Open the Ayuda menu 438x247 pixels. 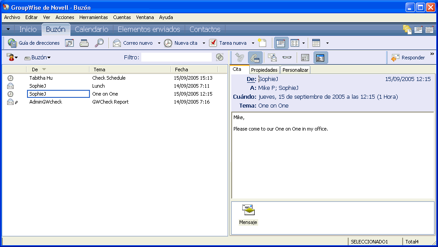tap(166, 17)
